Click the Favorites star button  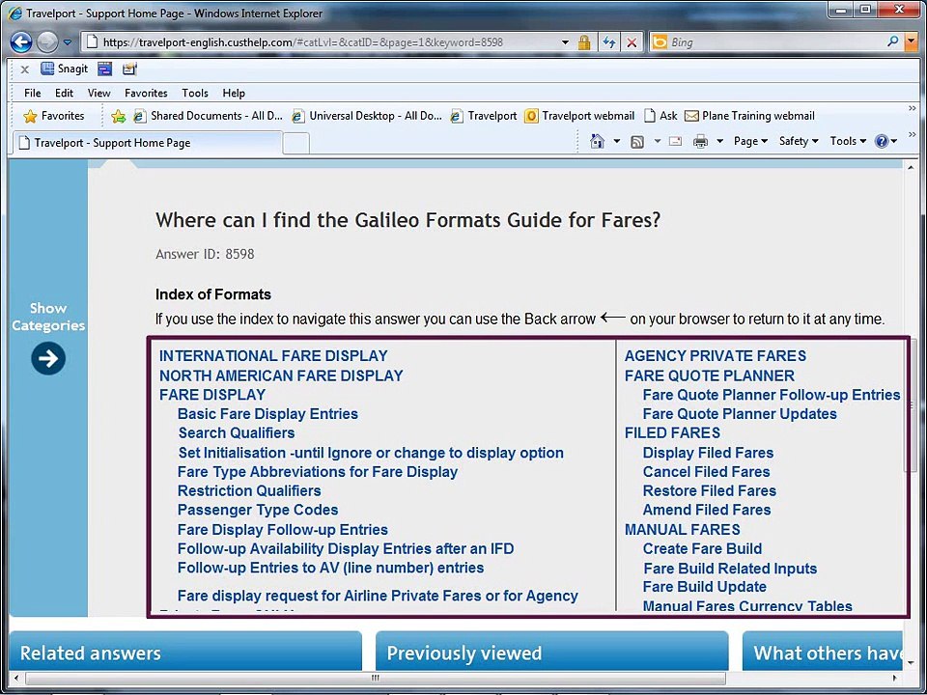coord(53,116)
